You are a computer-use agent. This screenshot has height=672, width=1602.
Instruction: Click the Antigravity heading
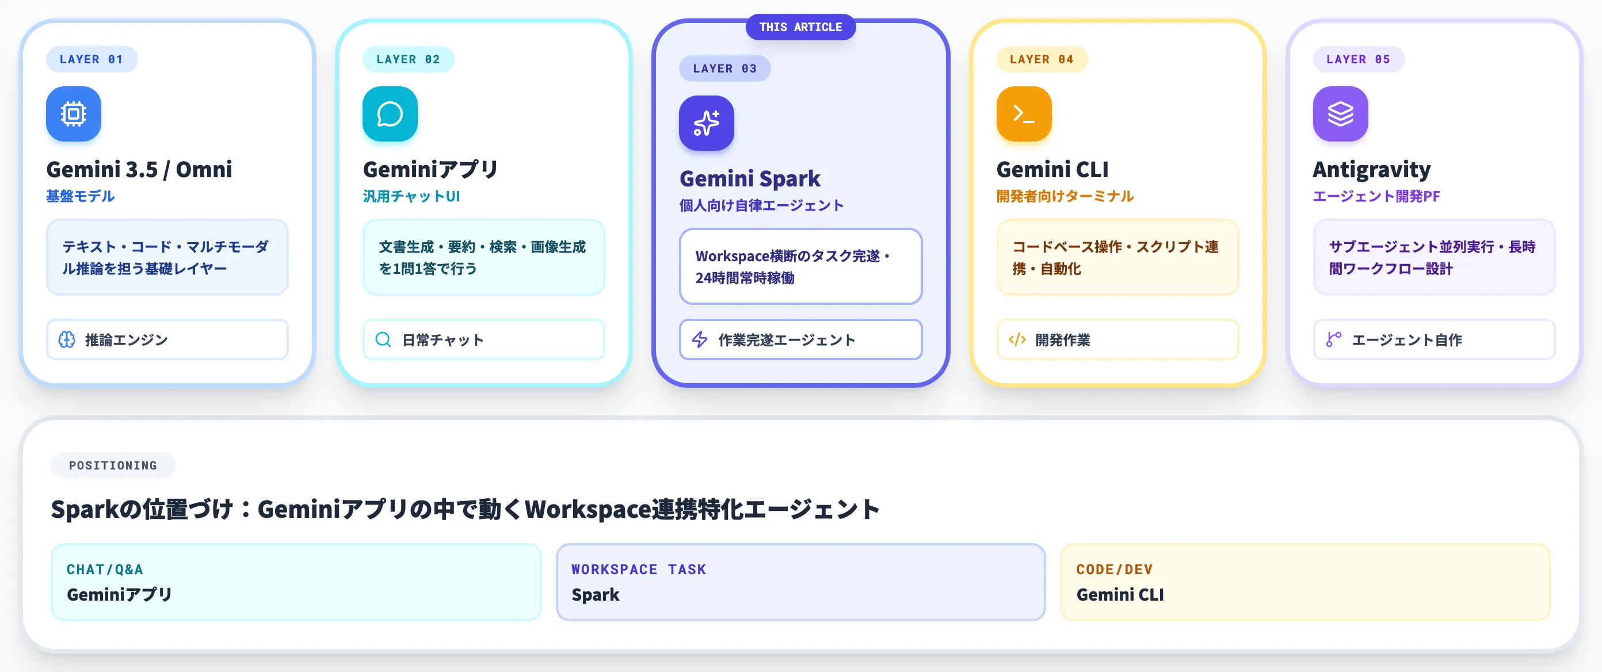1371,169
